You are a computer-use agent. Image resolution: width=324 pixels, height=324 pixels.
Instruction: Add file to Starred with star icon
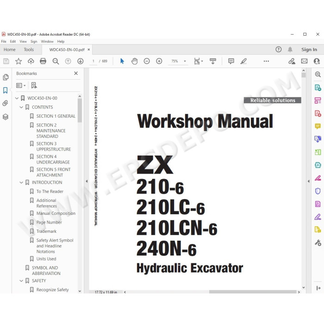[x=19, y=61]
